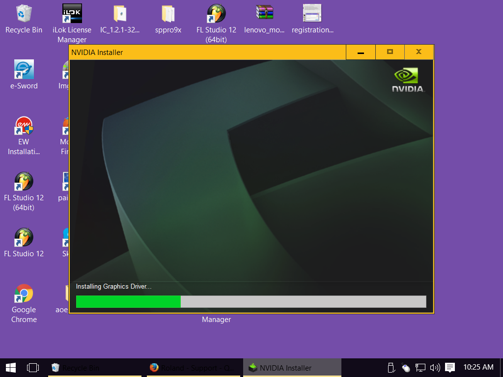Open the lenovo_mo archive file
Viewport: 503px width, 377px height.
[x=264, y=19]
